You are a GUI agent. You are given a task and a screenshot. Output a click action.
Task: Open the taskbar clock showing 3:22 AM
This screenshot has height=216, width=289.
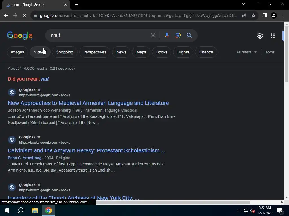coord(265,210)
